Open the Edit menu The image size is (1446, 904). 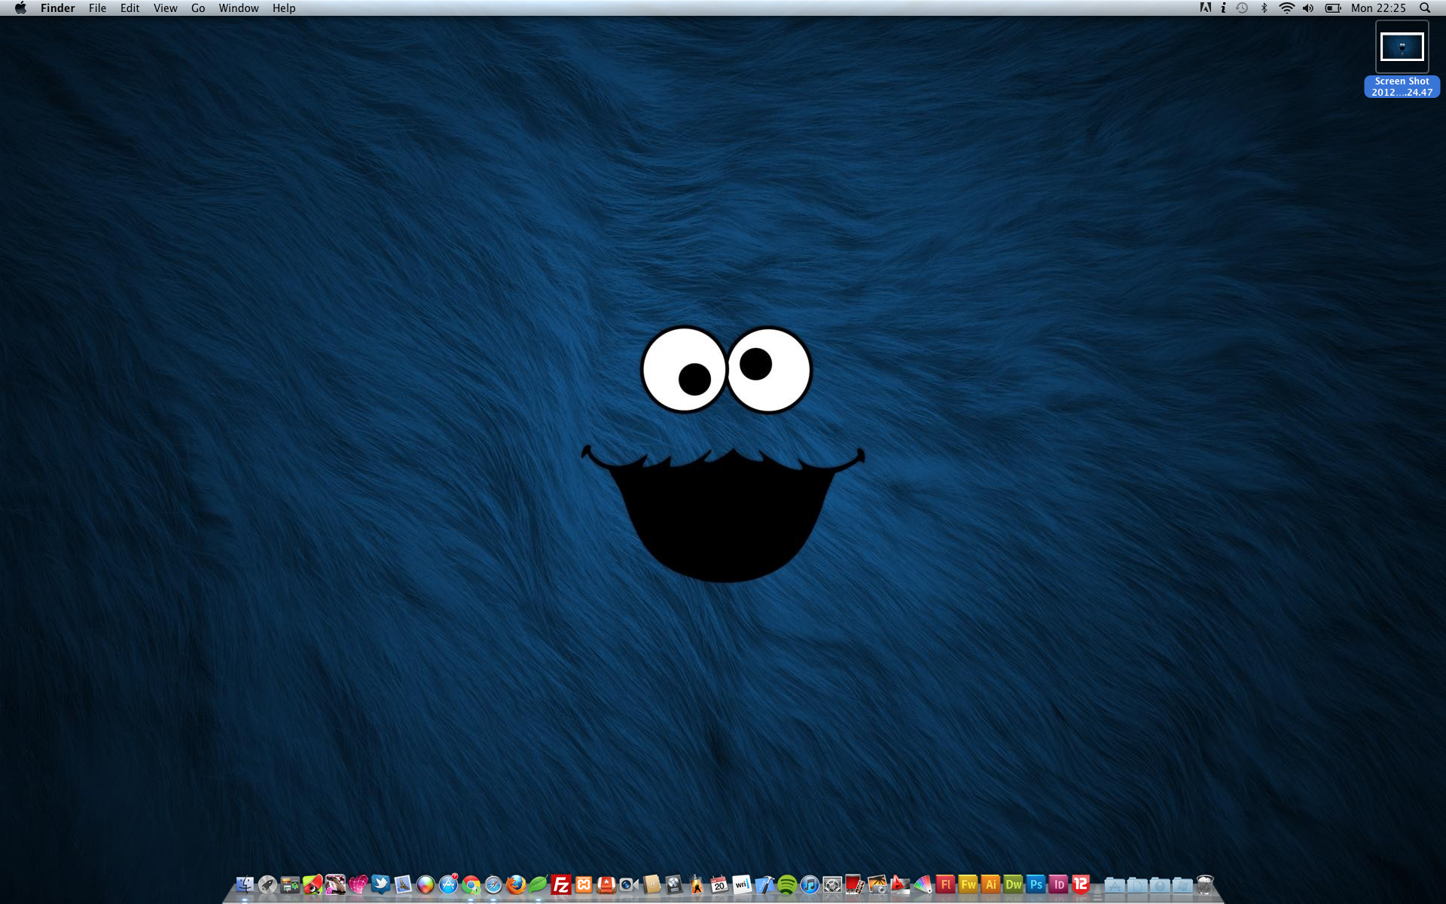(x=130, y=8)
